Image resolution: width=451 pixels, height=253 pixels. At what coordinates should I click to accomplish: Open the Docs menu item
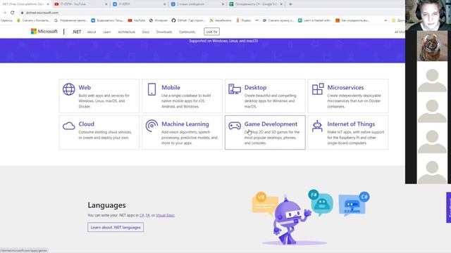pyautogui.click(x=146, y=32)
